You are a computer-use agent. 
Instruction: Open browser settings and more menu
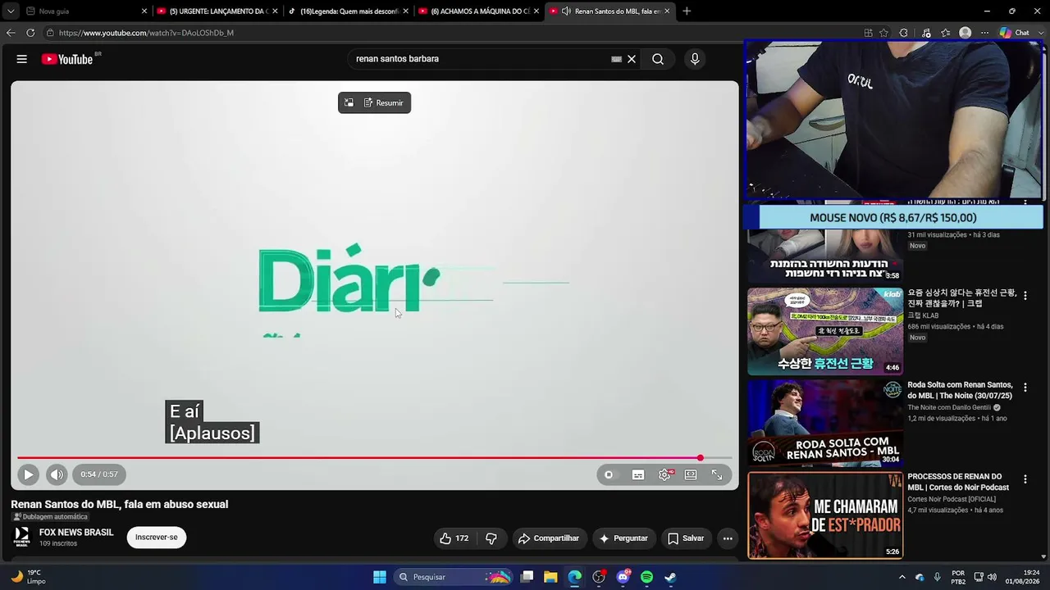coord(984,33)
